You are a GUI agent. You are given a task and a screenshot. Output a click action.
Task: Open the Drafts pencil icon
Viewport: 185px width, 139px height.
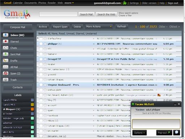[5, 60]
